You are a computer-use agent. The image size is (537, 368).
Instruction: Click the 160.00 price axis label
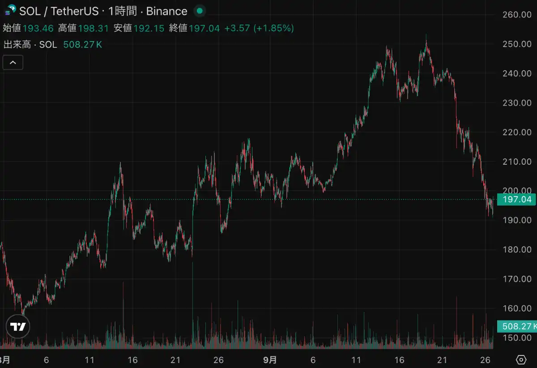coord(517,308)
